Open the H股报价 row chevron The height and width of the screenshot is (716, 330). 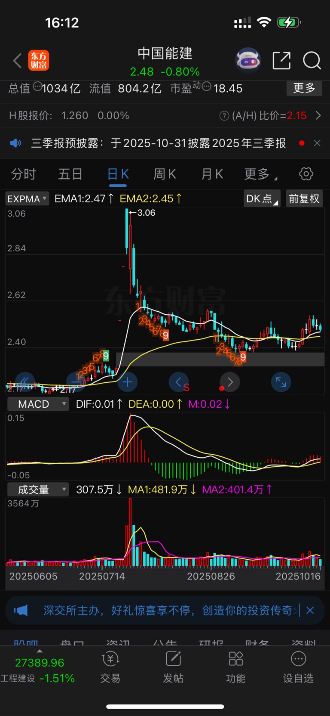tap(318, 115)
